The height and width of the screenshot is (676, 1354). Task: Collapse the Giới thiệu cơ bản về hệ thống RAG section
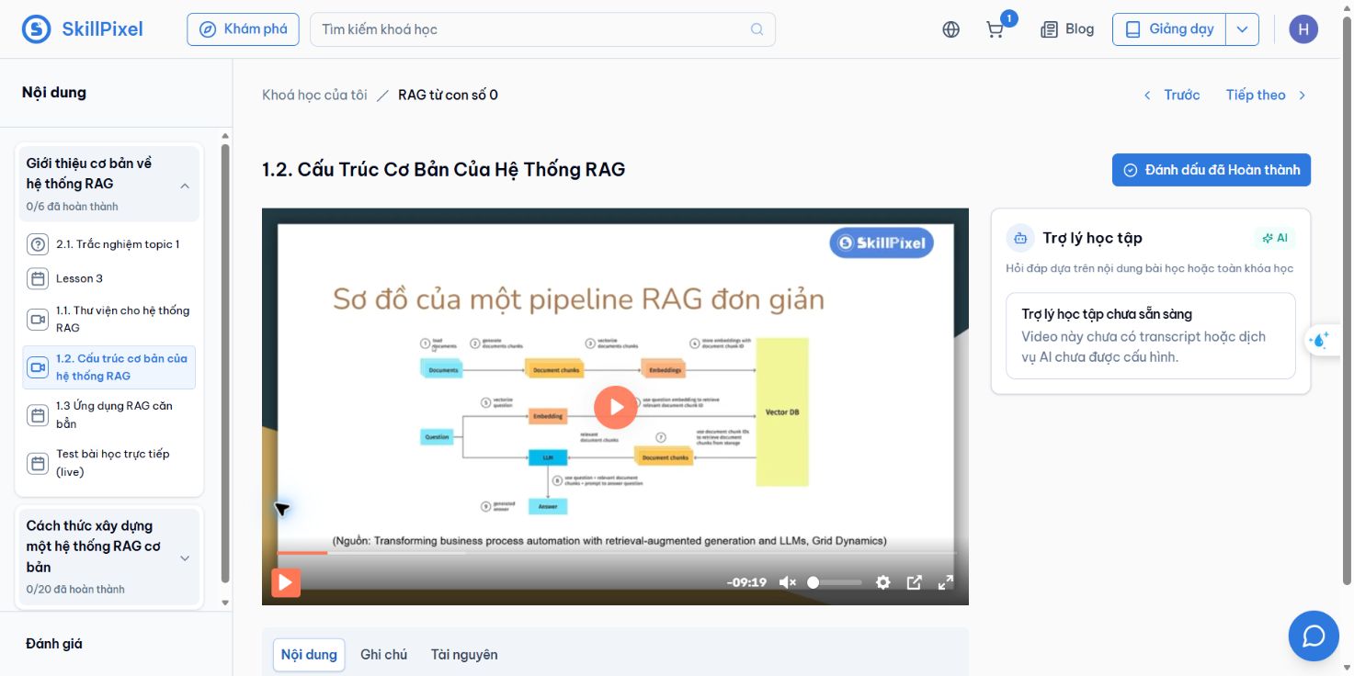(108, 184)
